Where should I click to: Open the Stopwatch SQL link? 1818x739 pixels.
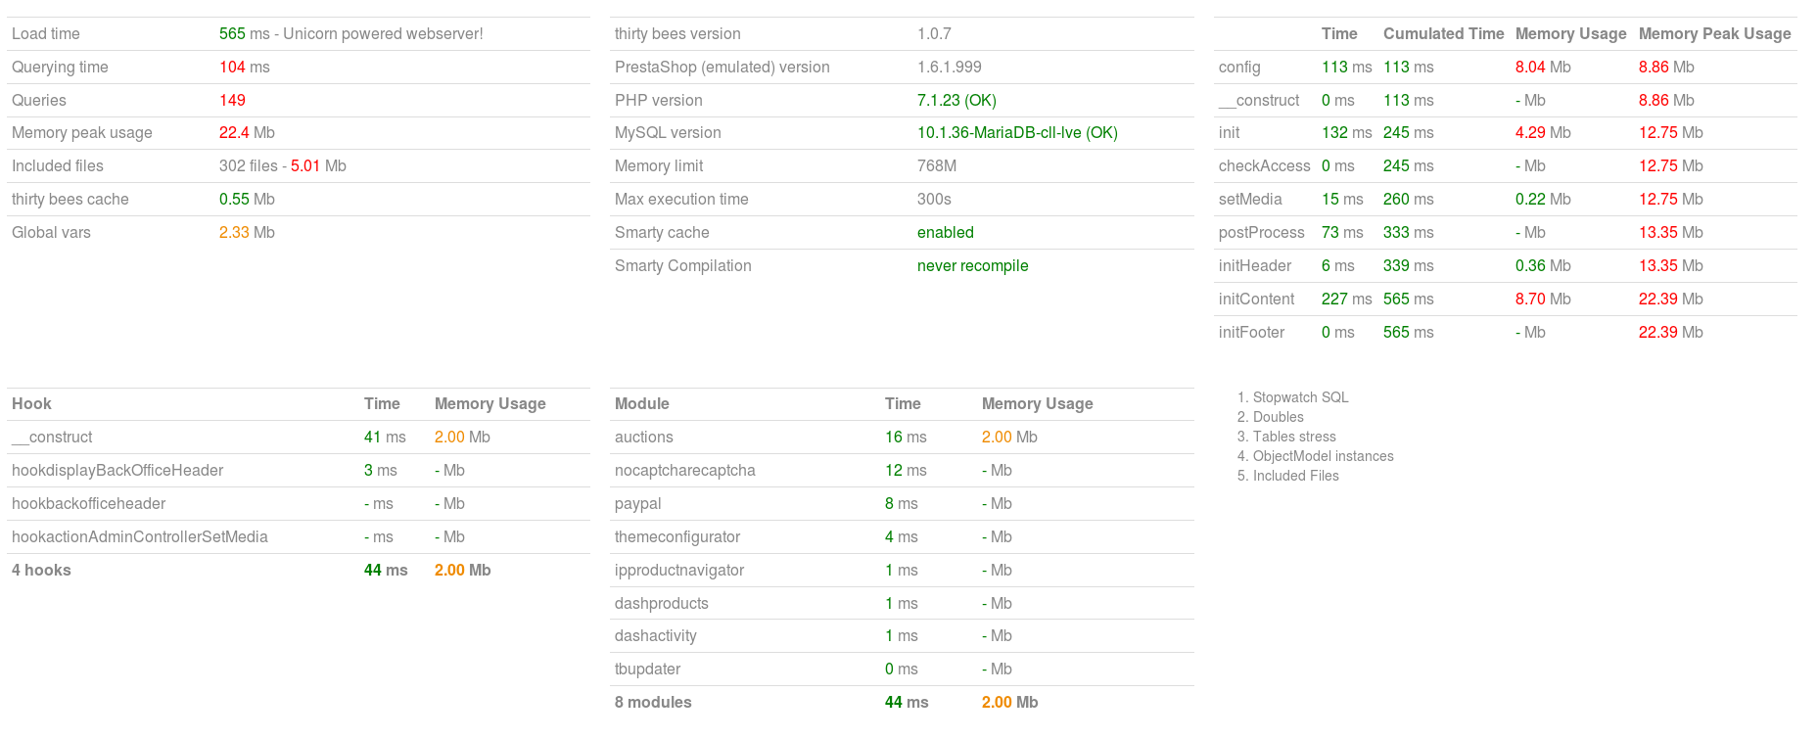[x=1300, y=397]
